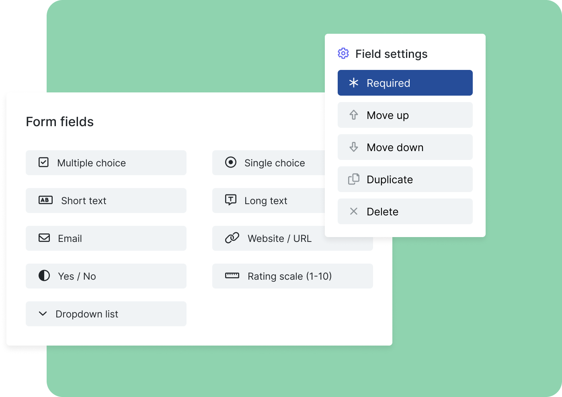Click the checkbox icon on Multiple choice

tap(43, 162)
